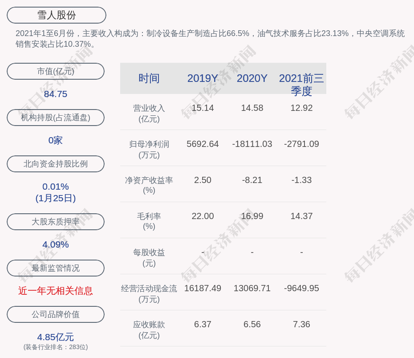Click the 应收账款(亿元) row label
Screen dimensions: 414x358
pos(149,330)
